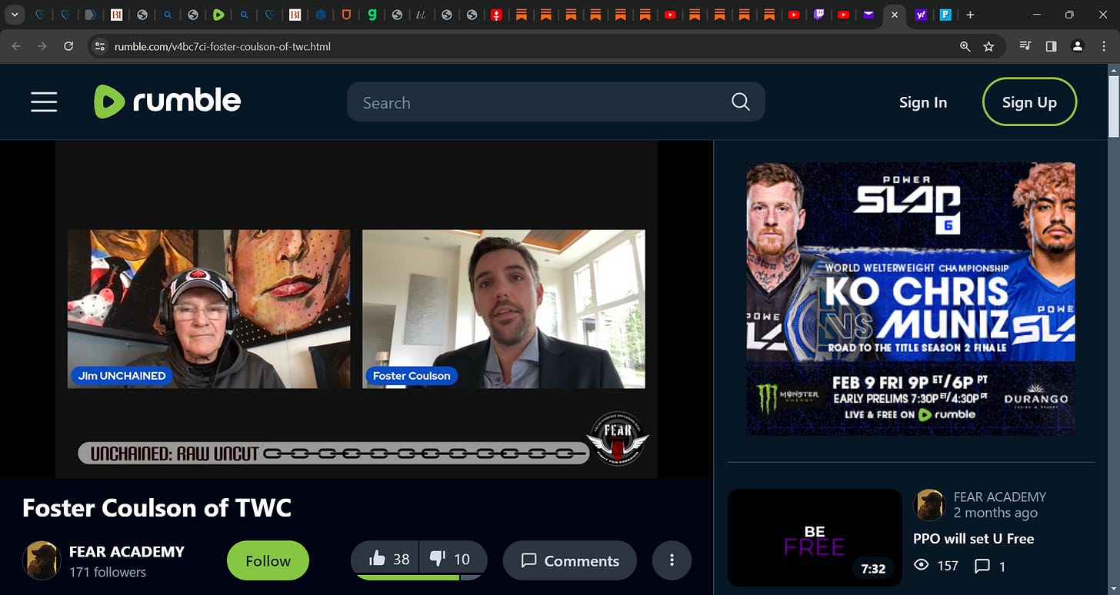Switch to the orange shield icon tab
The image size is (1120, 595).
click(345, 15)
